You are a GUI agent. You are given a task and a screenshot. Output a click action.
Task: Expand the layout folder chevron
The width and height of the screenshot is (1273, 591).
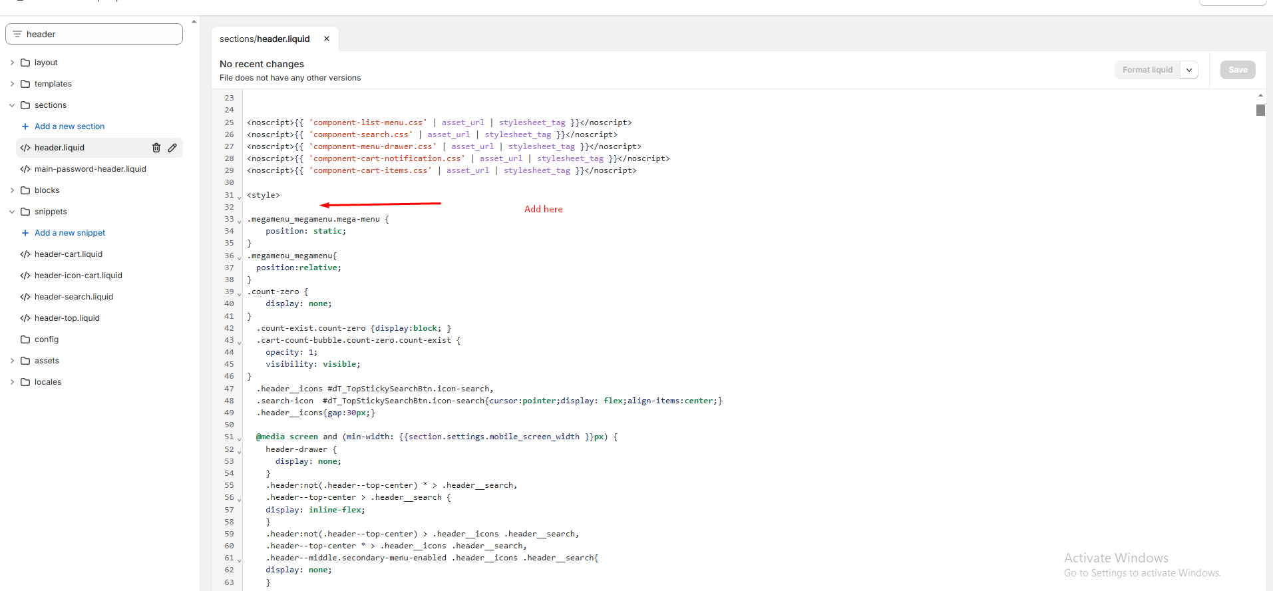click(x=12, y=63)
